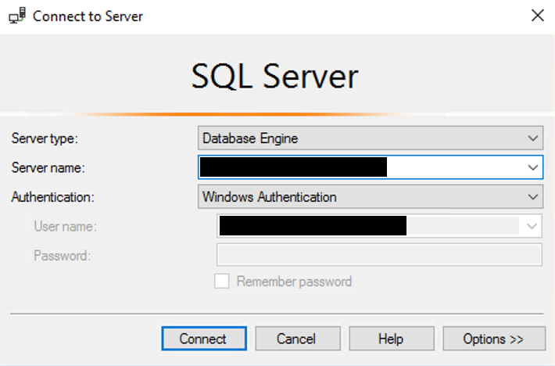Screen dimensions: 555x366
Task: Click the Connect to Server title text
Action: tap(88, 16)
